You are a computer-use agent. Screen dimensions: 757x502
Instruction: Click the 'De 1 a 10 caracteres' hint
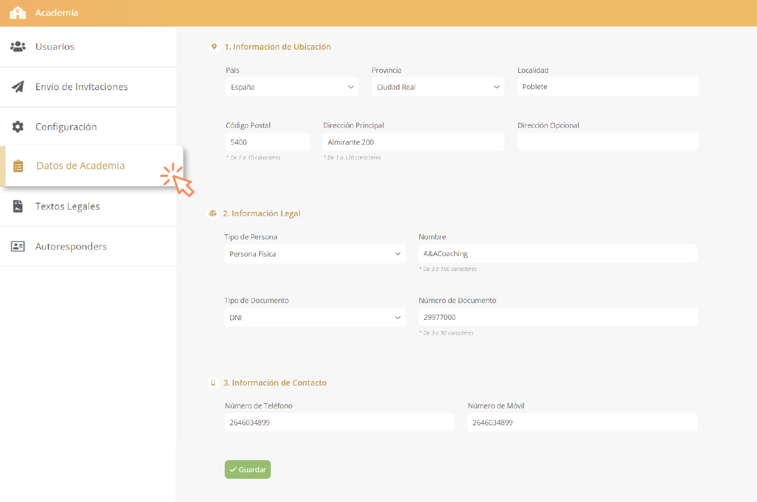[254, 158]
